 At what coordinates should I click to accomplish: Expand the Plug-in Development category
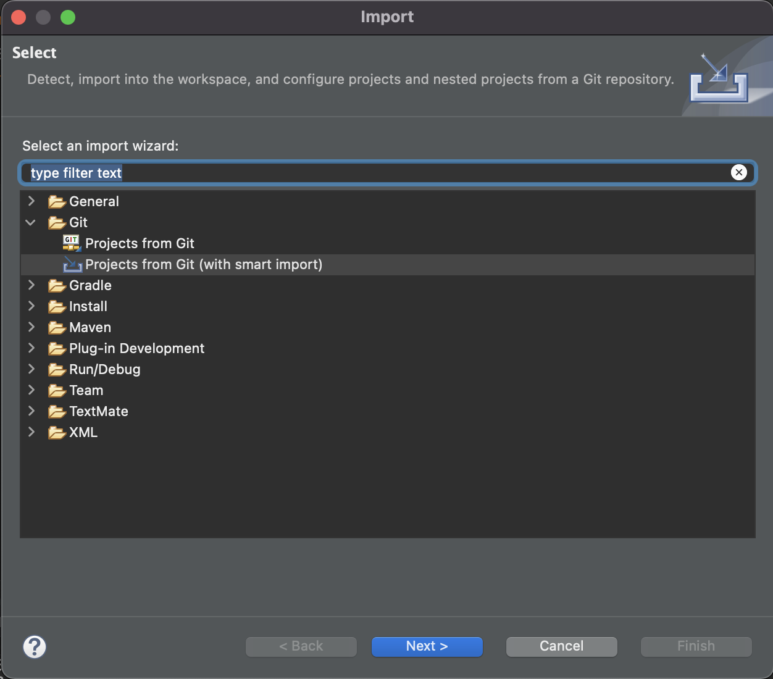click(x=31, y=348)
